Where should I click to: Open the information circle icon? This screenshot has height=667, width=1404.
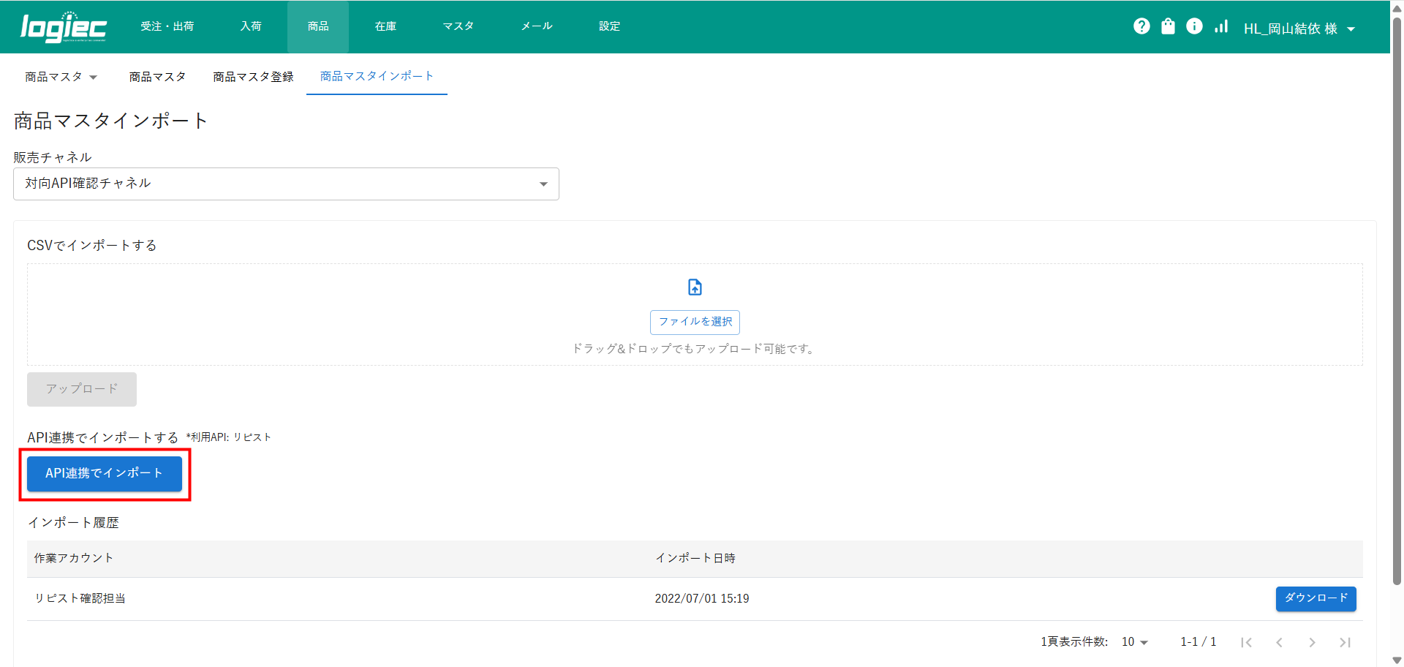pyautogui.click(x=1194, y=27)
